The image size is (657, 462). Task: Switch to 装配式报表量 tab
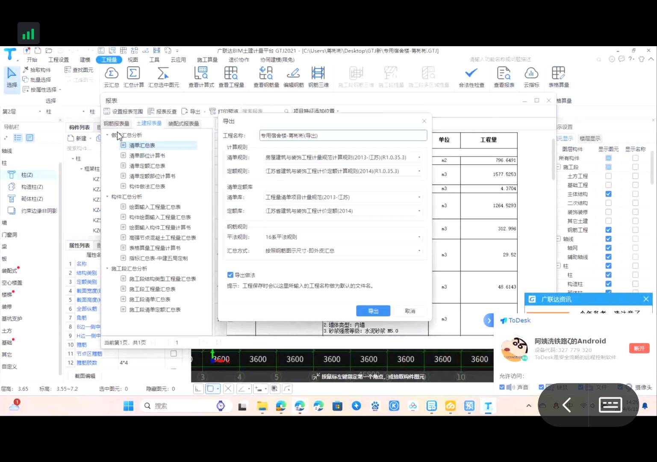tap(183, 123)
